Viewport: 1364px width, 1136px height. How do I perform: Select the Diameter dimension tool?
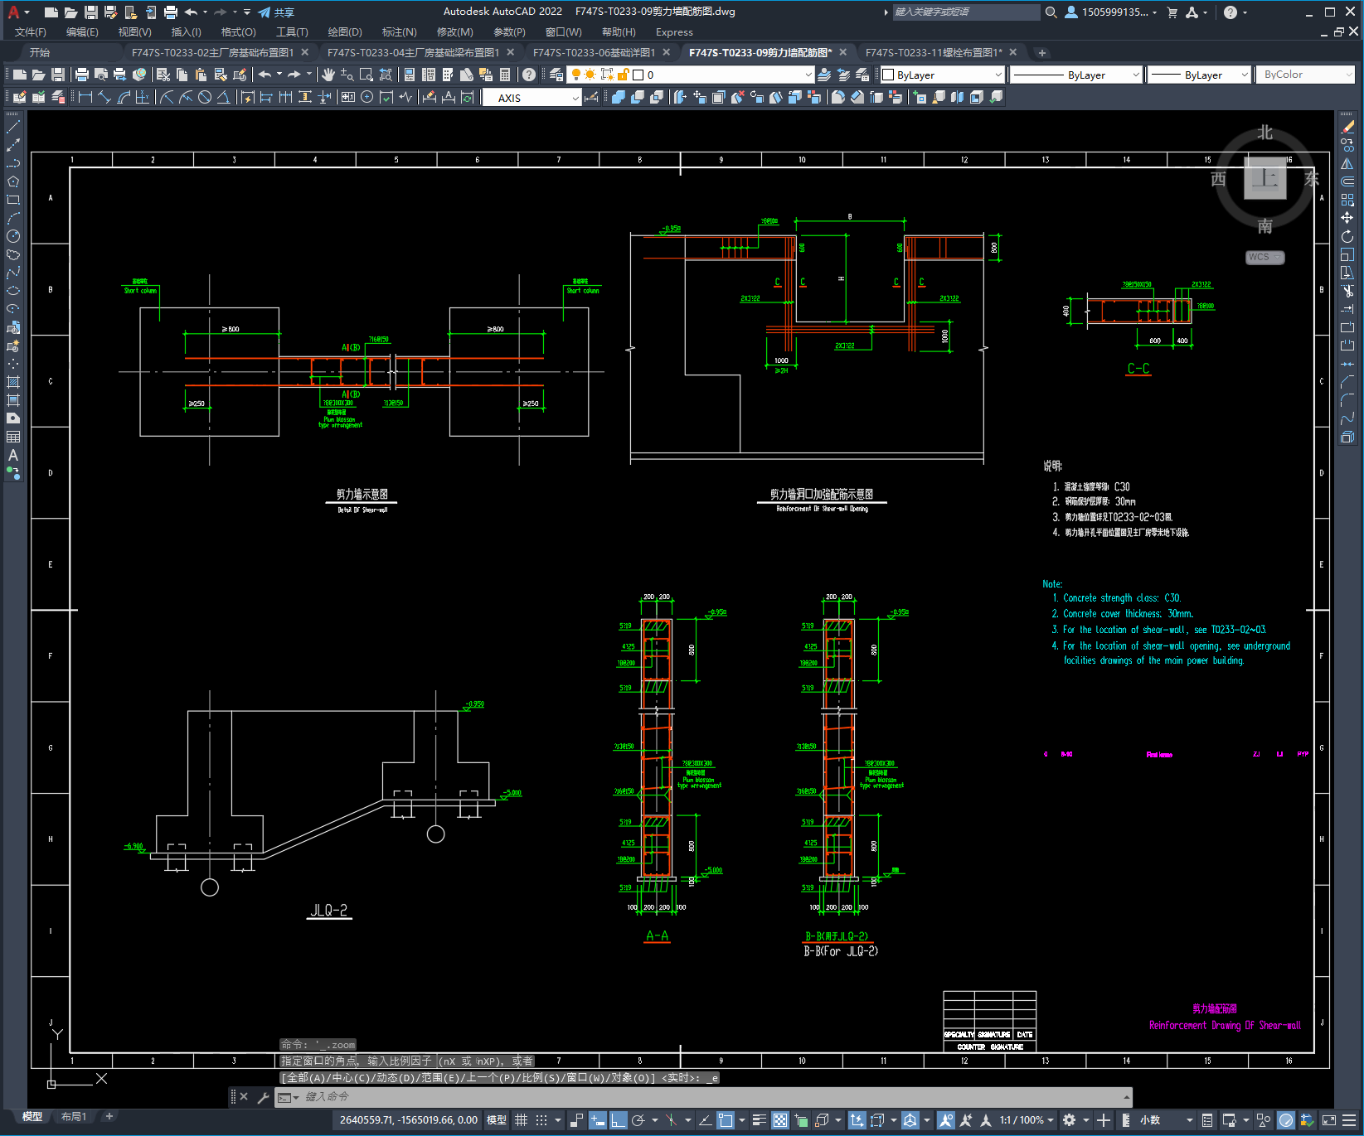(x=205, y=97)
